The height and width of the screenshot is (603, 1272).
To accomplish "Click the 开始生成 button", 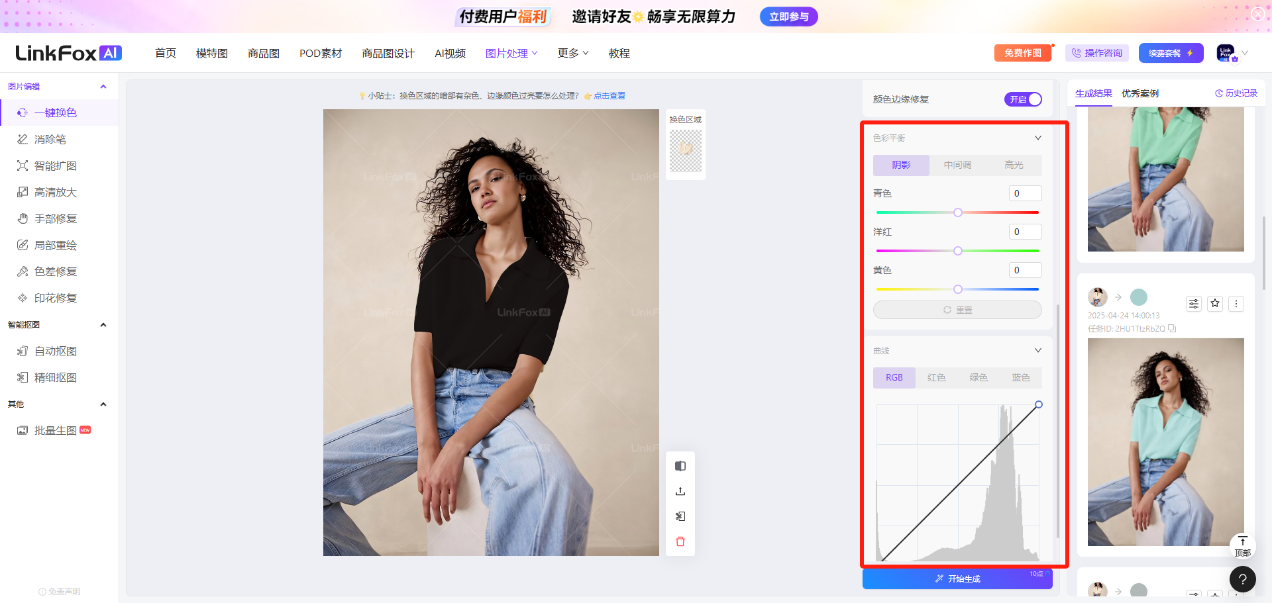I will tap(957, 579).
